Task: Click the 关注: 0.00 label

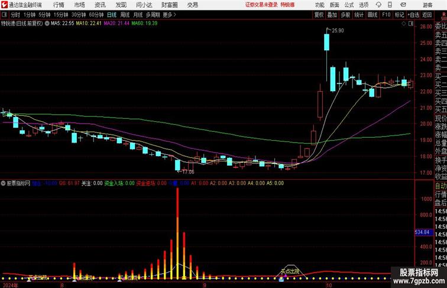Action: click(92, 183)
